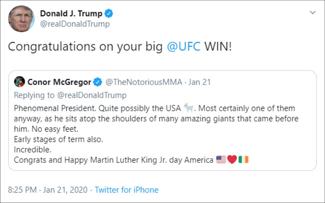The height and width of the screenshot is (203, 325).
Task: Click Donald J. Trump's profile picture
Action: 21,19
